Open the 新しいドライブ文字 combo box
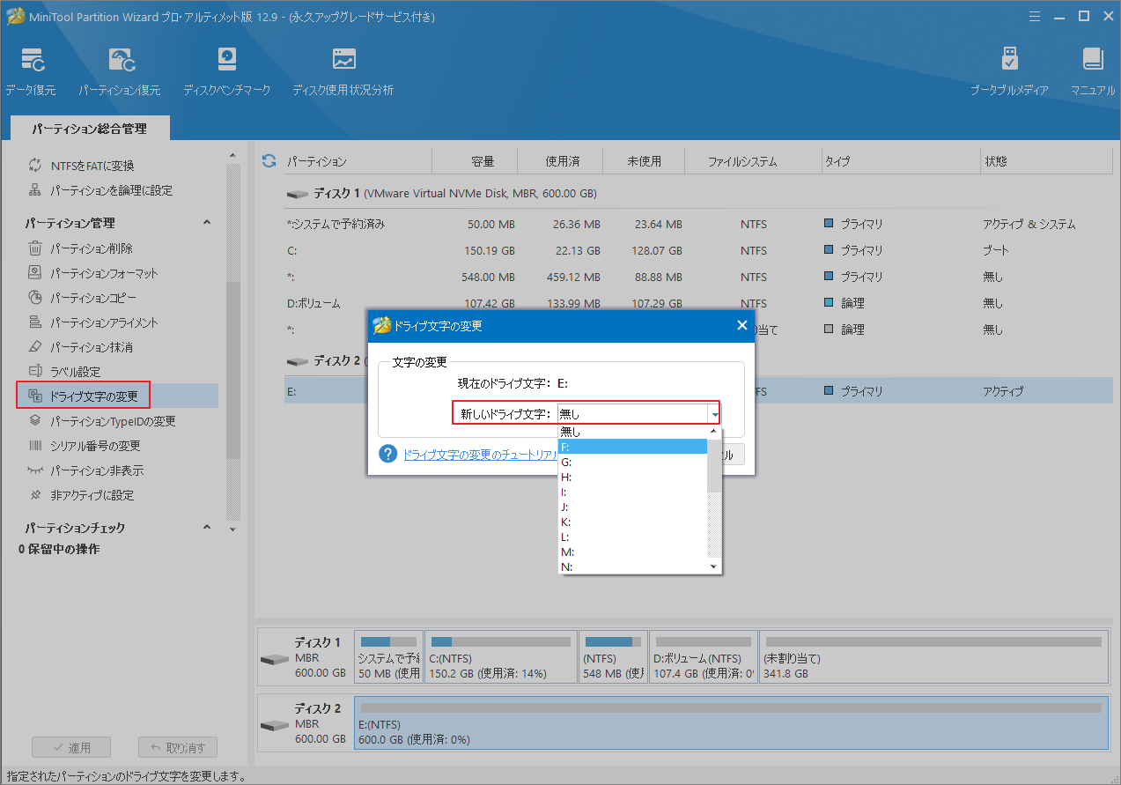This screenshot has width=1121, height=785. click(x=640, y=413)
